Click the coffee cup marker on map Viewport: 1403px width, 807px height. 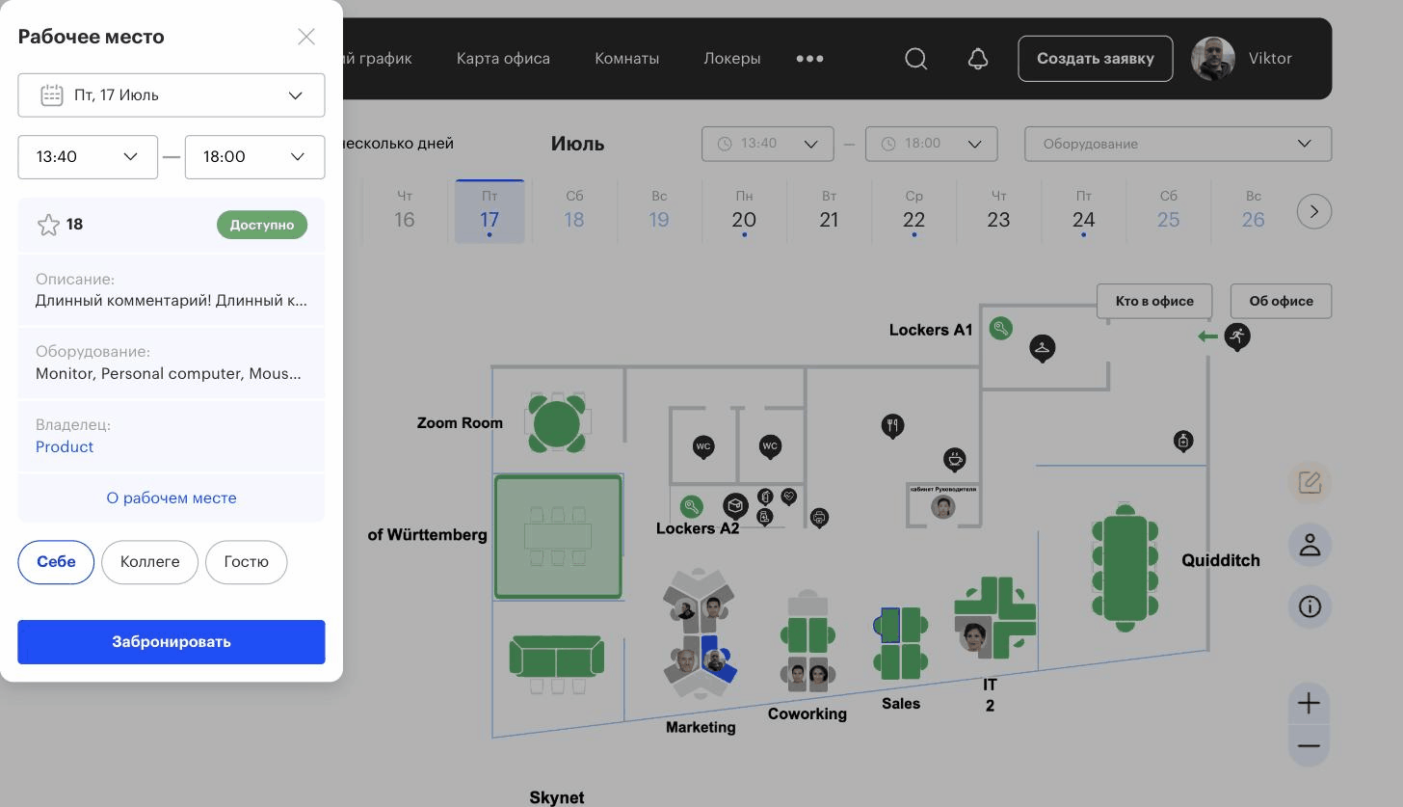[x=954, y=459]
